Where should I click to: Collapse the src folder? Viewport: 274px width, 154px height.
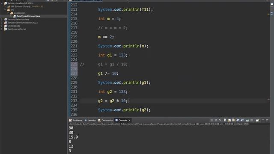click(5, 10)
